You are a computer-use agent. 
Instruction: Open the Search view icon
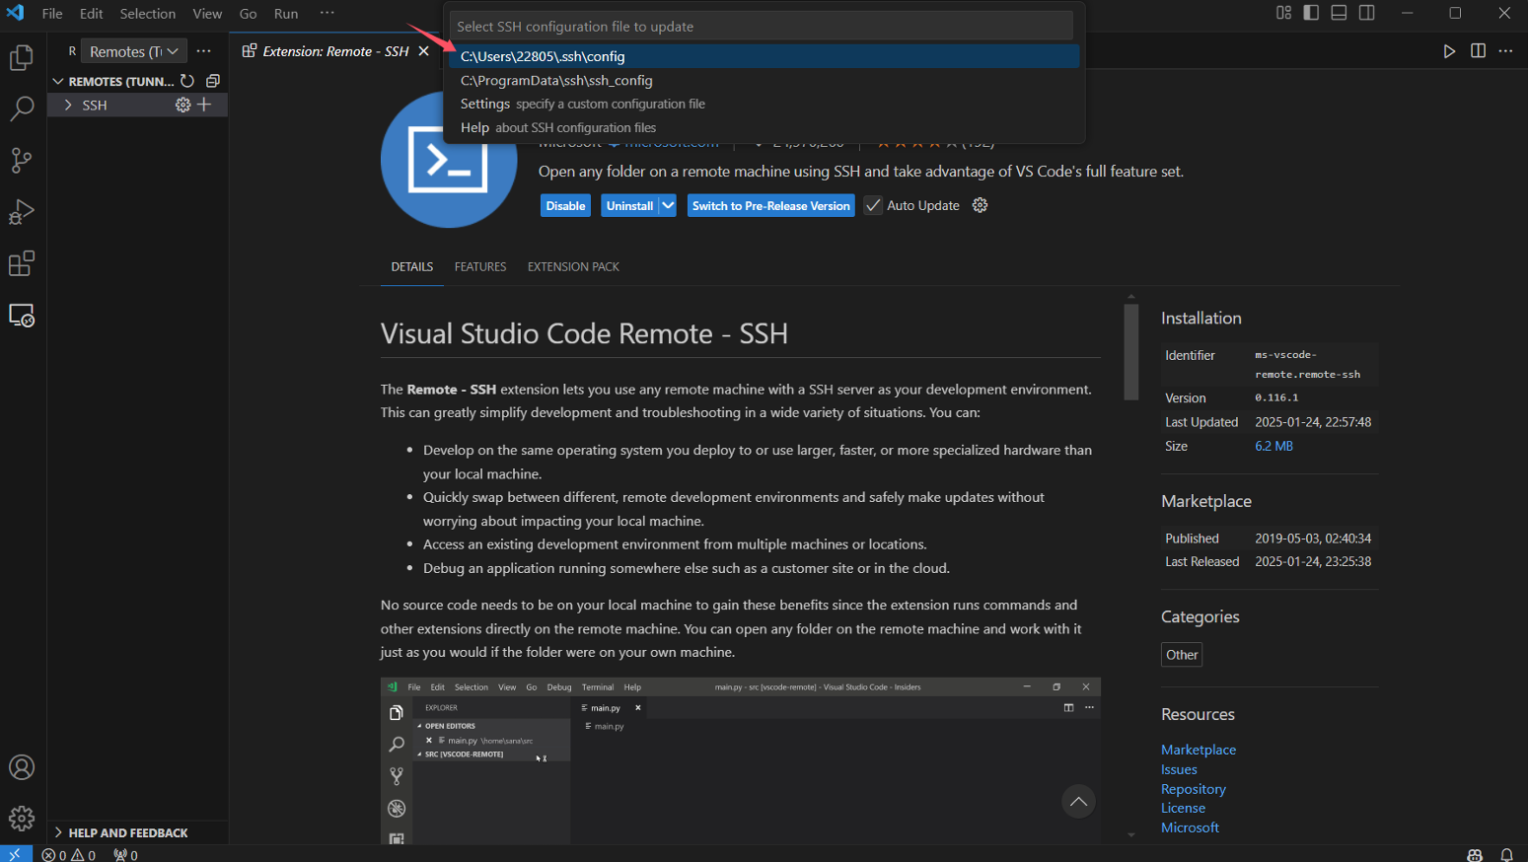point(21,108)
